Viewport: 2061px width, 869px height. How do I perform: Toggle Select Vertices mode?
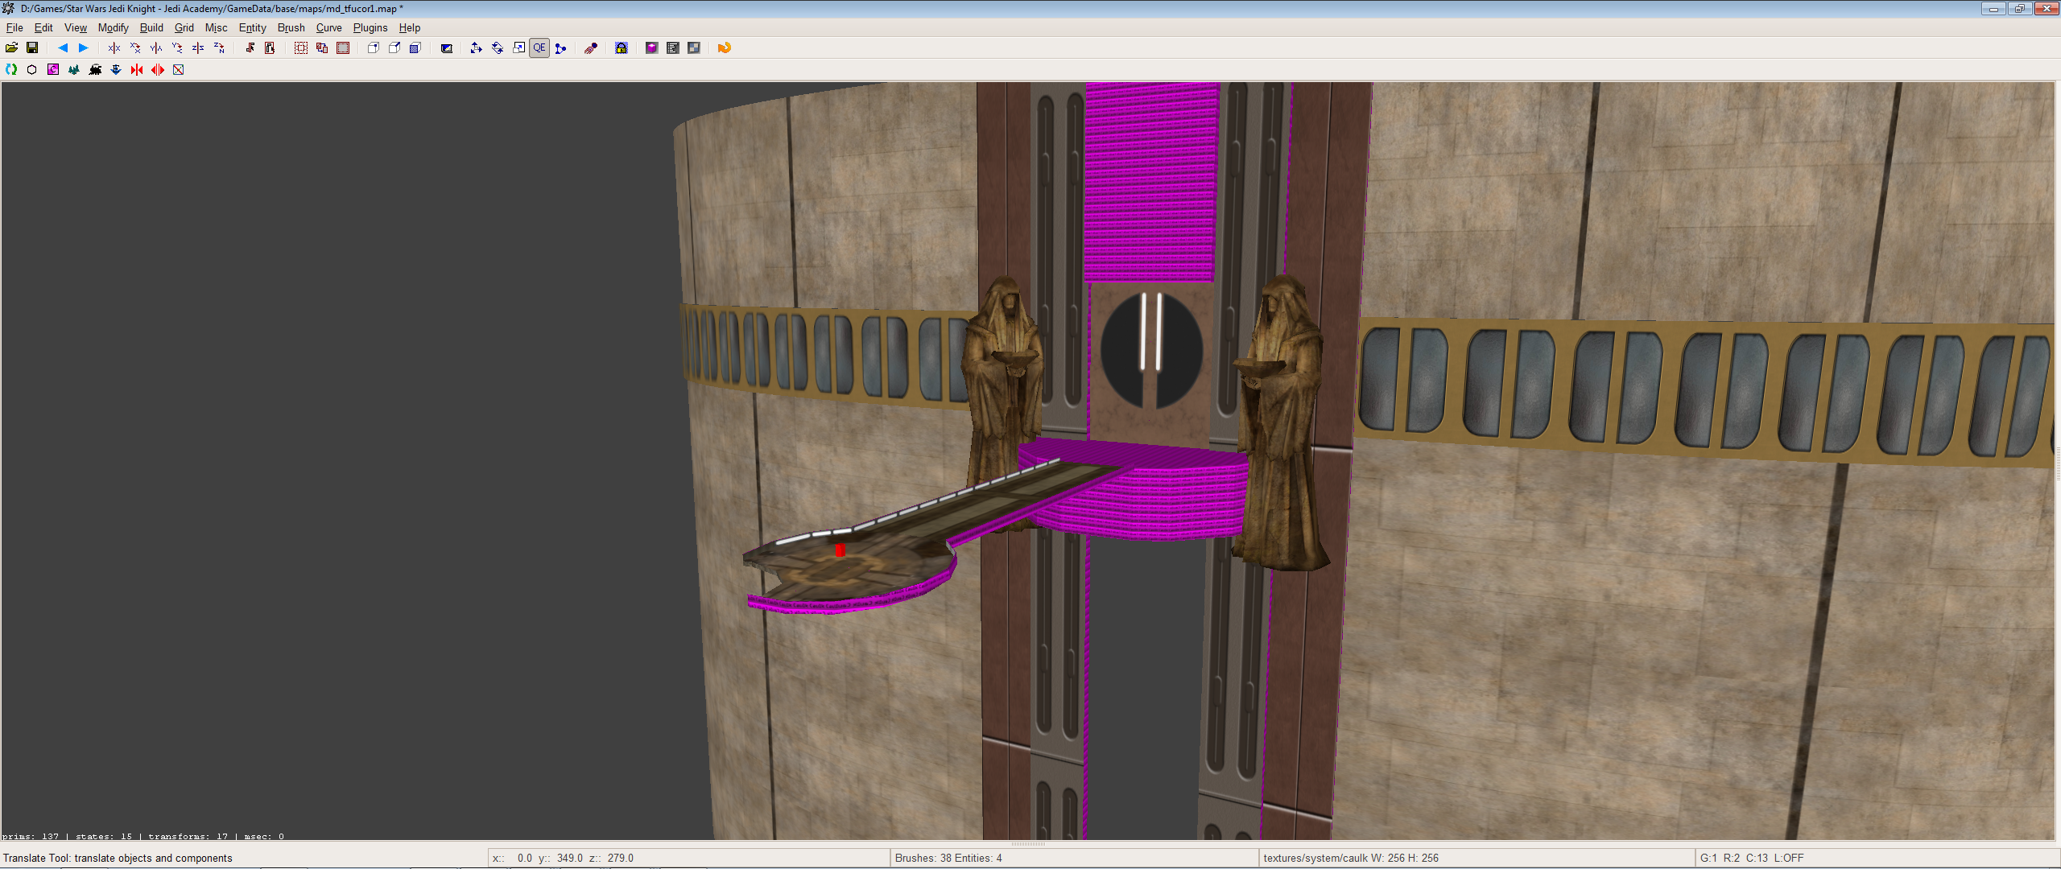pos(374,48)
